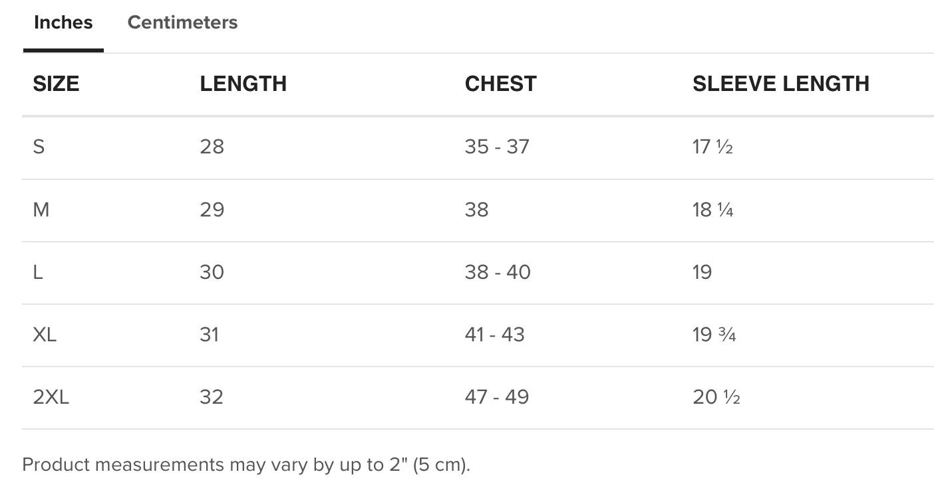Click the 20 ½ sleeve length value
Image resolution: width=934 pixels, height=502 pixels.
click(716, 397)
